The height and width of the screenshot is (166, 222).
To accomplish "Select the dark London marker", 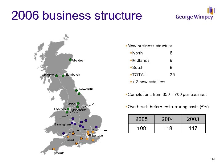I will click(90, 135).
